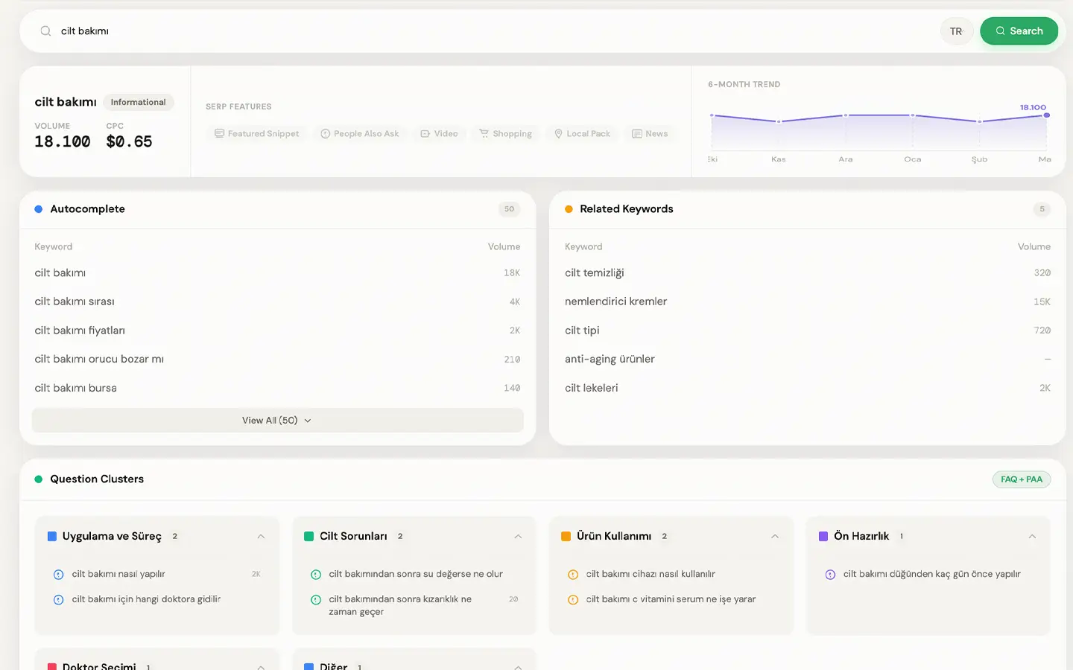Viewport: 1073px width, 670px height.
Task: Click orange icon beside 'cilt bakımı cihazı nasıl kullanılır'
Action: (573, 575)
